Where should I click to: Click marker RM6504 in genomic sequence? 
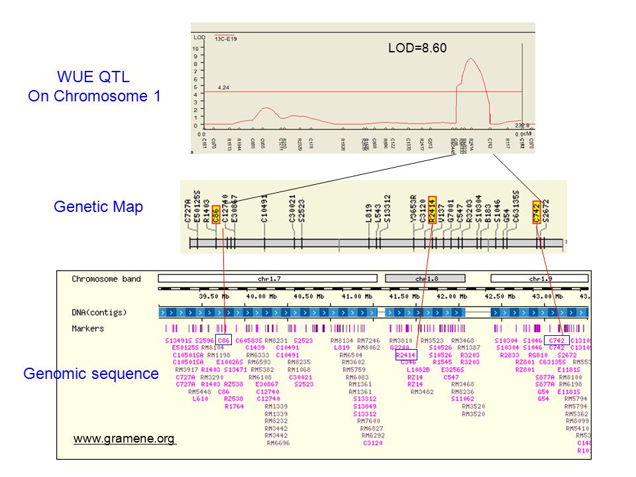(x=351, y=355)
